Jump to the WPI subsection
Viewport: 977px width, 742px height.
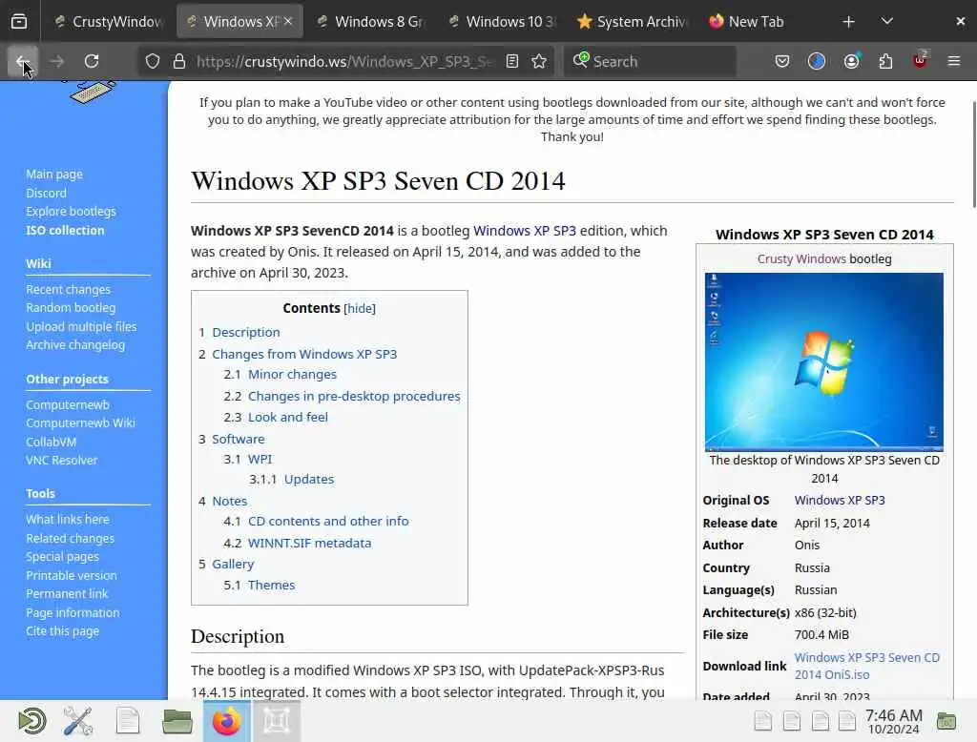pyautogui.click(x=260, y=459)
